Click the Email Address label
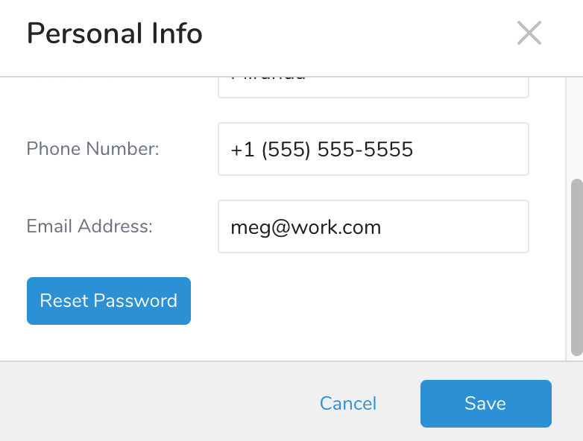This screenshot has height=441, width=583. click(89, 226)
